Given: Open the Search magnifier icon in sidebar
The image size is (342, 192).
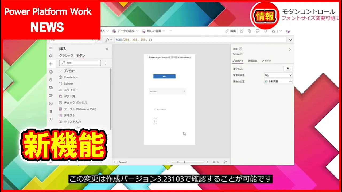Looking at the screenshot, I should [51, 119].
